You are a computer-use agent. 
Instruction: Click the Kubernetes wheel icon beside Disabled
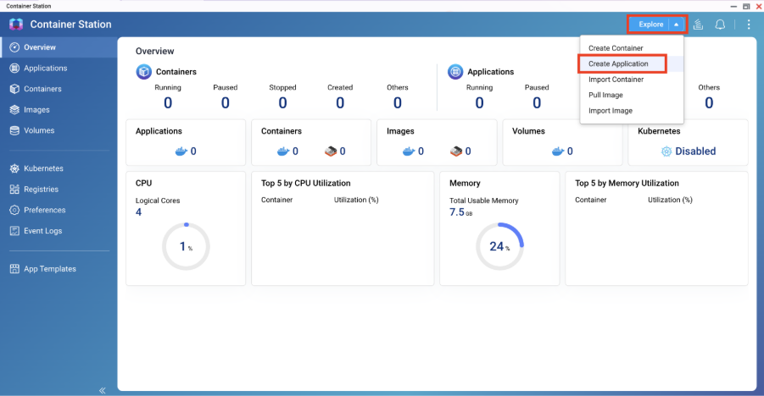tap(666, 151)
